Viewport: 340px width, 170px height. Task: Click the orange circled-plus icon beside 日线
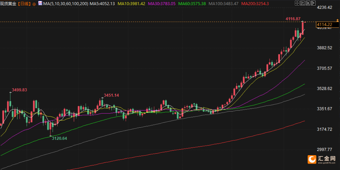point(34,4)
